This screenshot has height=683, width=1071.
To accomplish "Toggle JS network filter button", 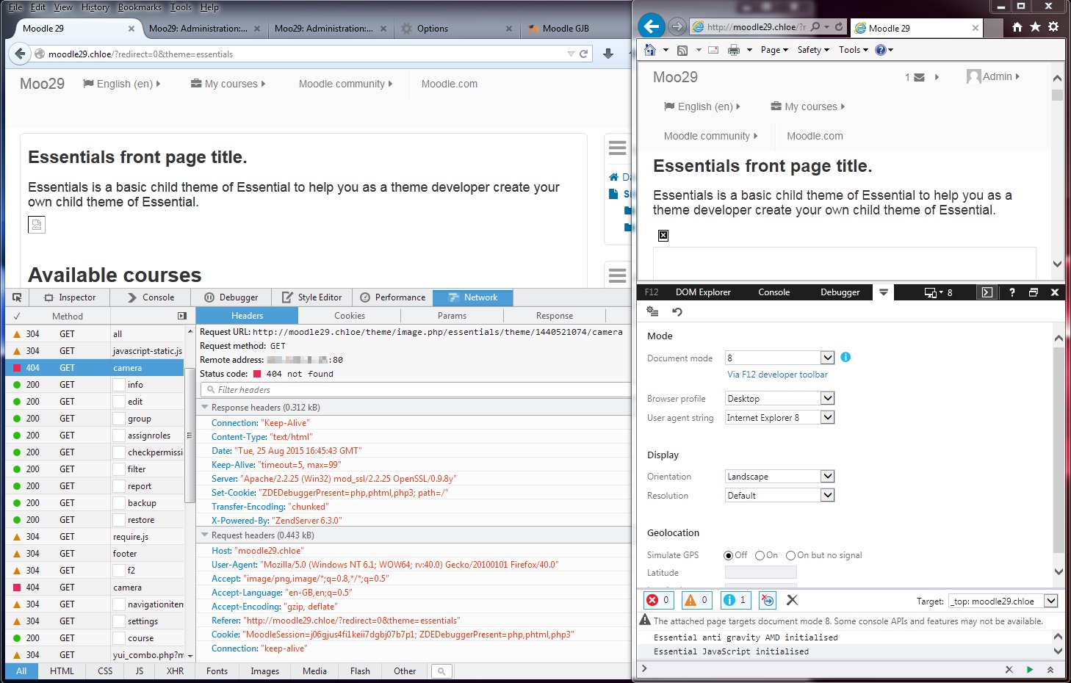I will (140, 671).
